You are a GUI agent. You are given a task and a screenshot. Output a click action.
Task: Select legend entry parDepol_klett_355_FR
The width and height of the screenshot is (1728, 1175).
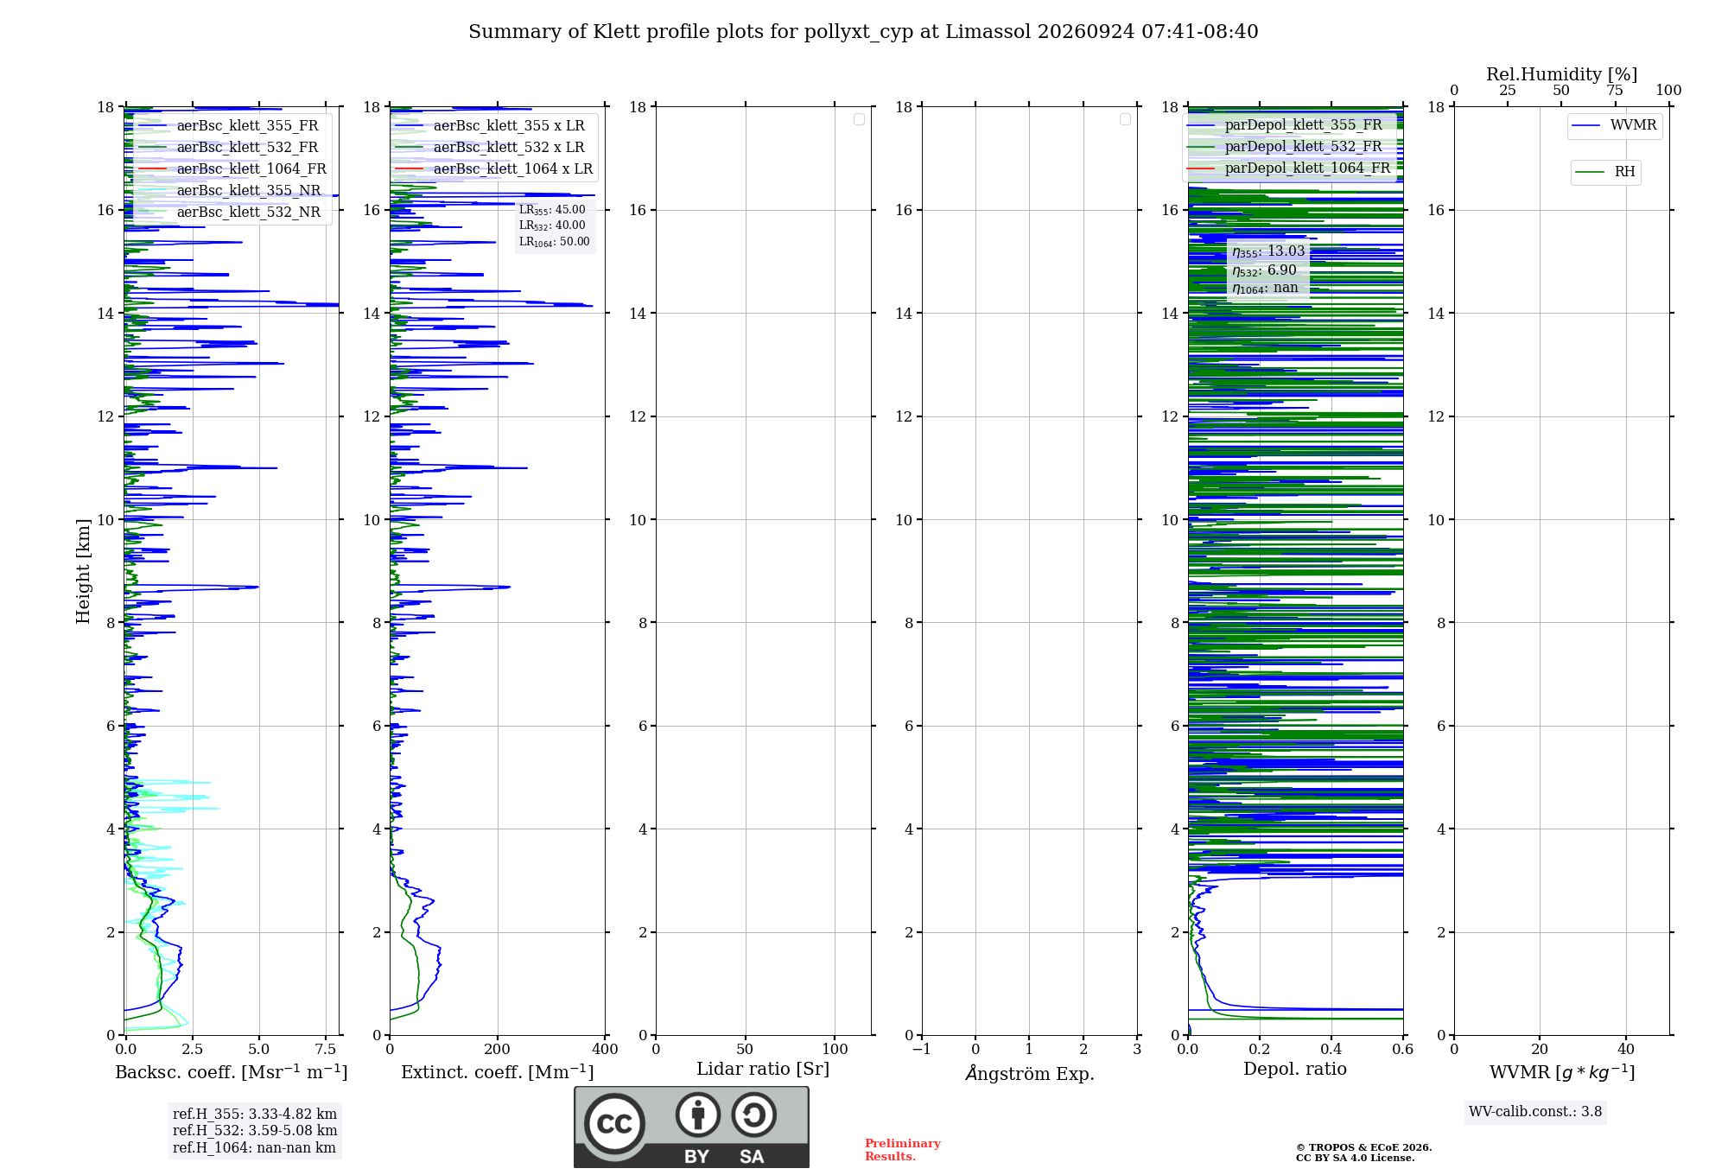pos(1285,125)
